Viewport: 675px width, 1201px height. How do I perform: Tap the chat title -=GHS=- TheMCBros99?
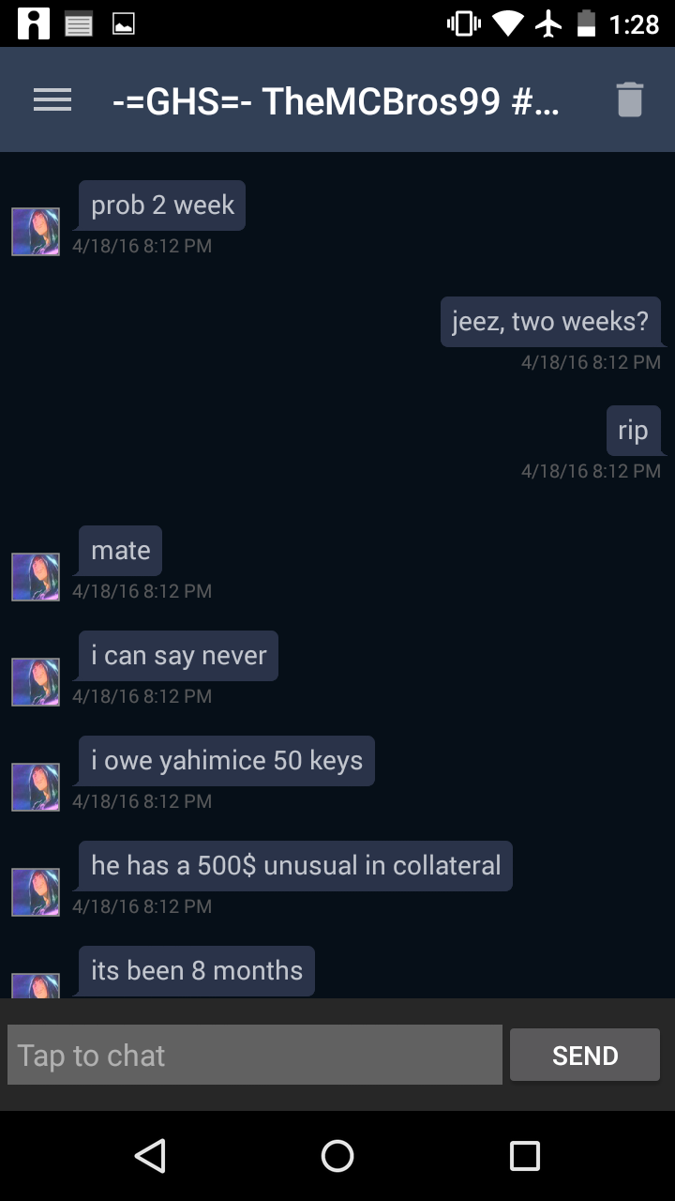[x=336, y=100]
